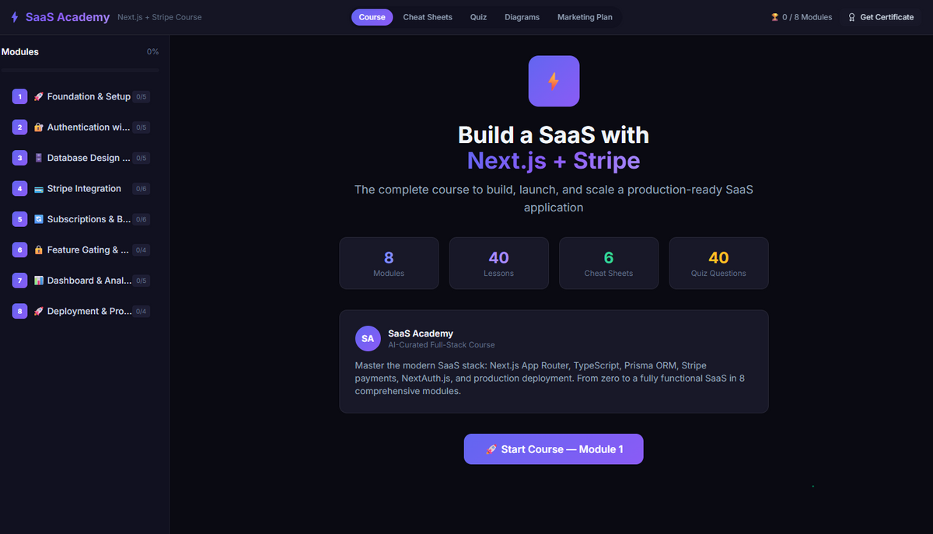Click the padlock emoji of Feature Gating

38,250
